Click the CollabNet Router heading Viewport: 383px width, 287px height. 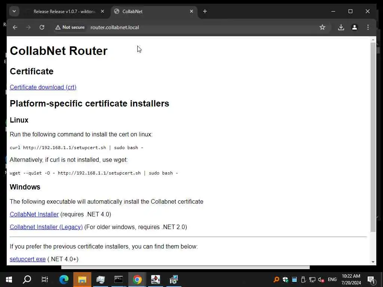59,51
